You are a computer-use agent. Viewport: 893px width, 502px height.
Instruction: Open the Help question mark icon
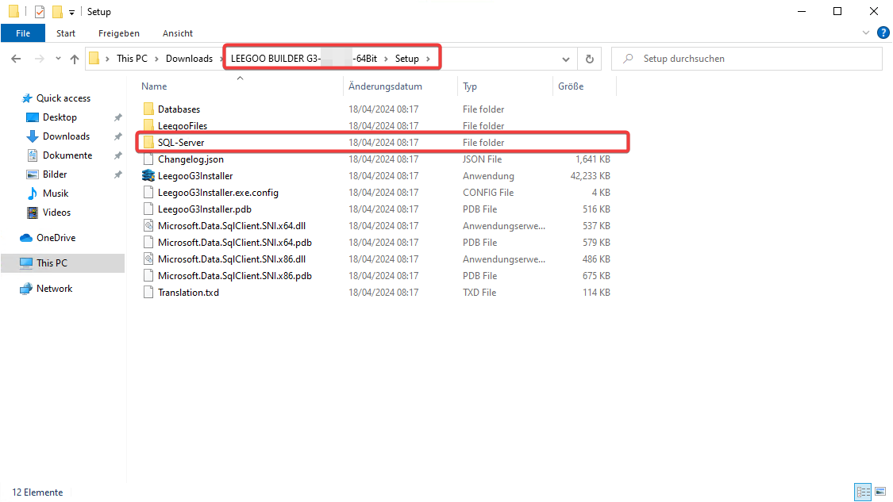pos(883,33)
